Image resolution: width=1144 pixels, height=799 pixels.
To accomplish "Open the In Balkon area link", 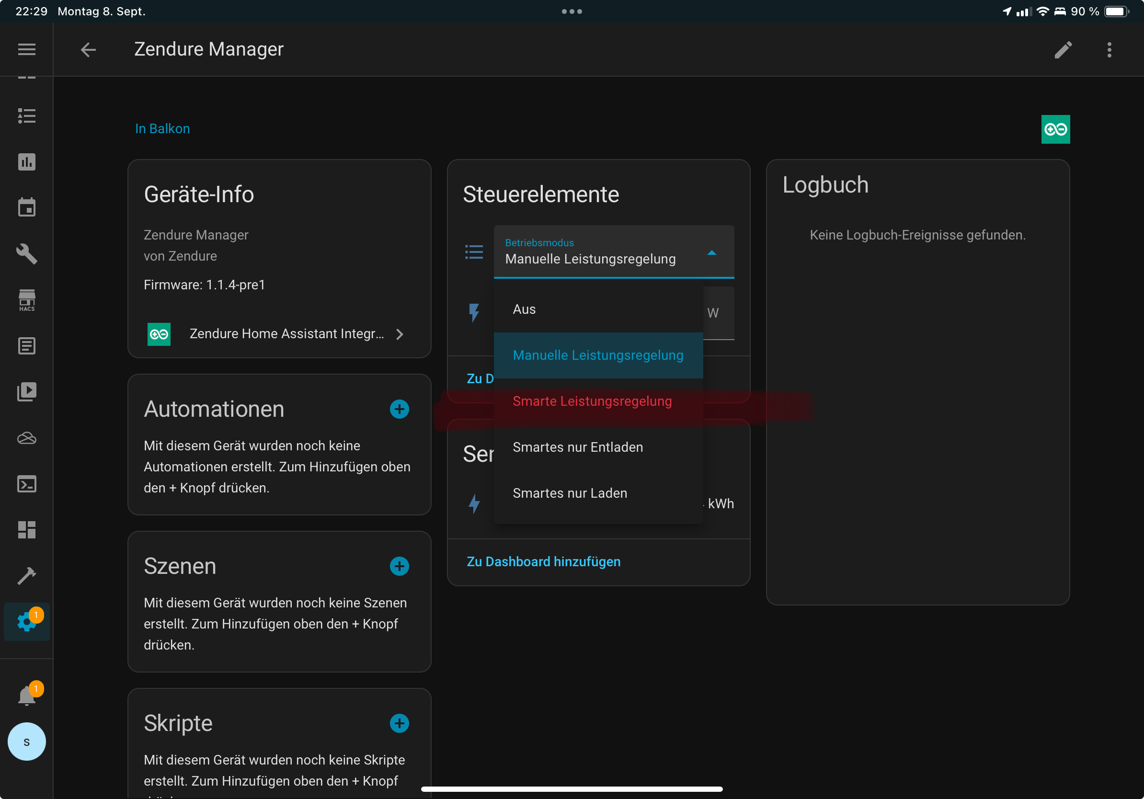I will pyautogui.click(x=162, y=128).
